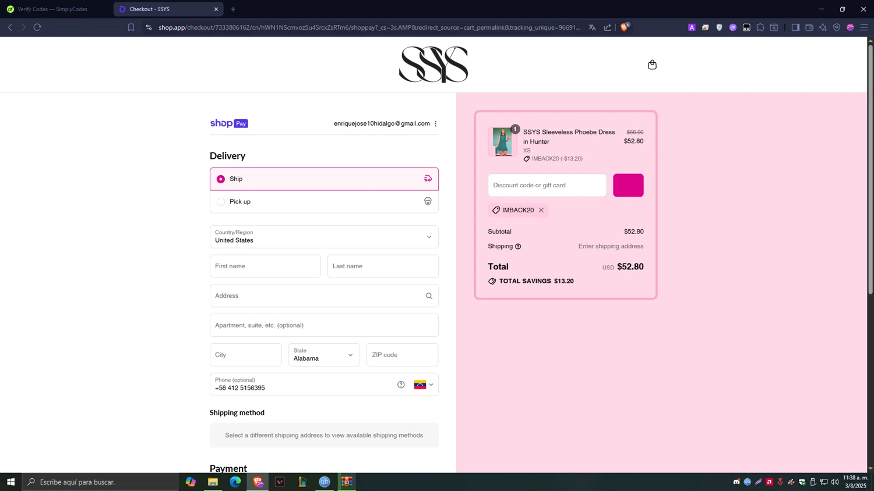
Task: Open a new browser tab
Action: click(233, 9)
